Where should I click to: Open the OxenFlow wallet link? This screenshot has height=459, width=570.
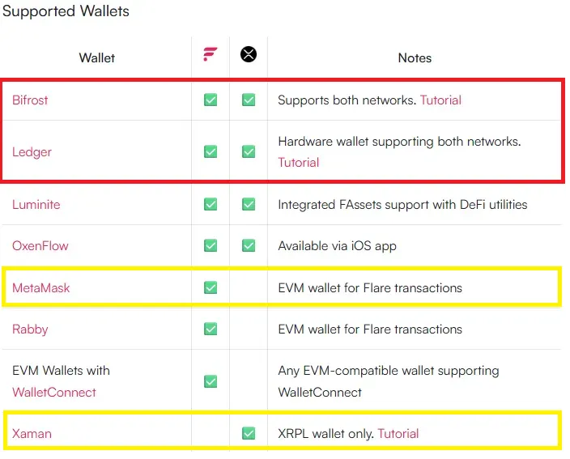point(40,246)
